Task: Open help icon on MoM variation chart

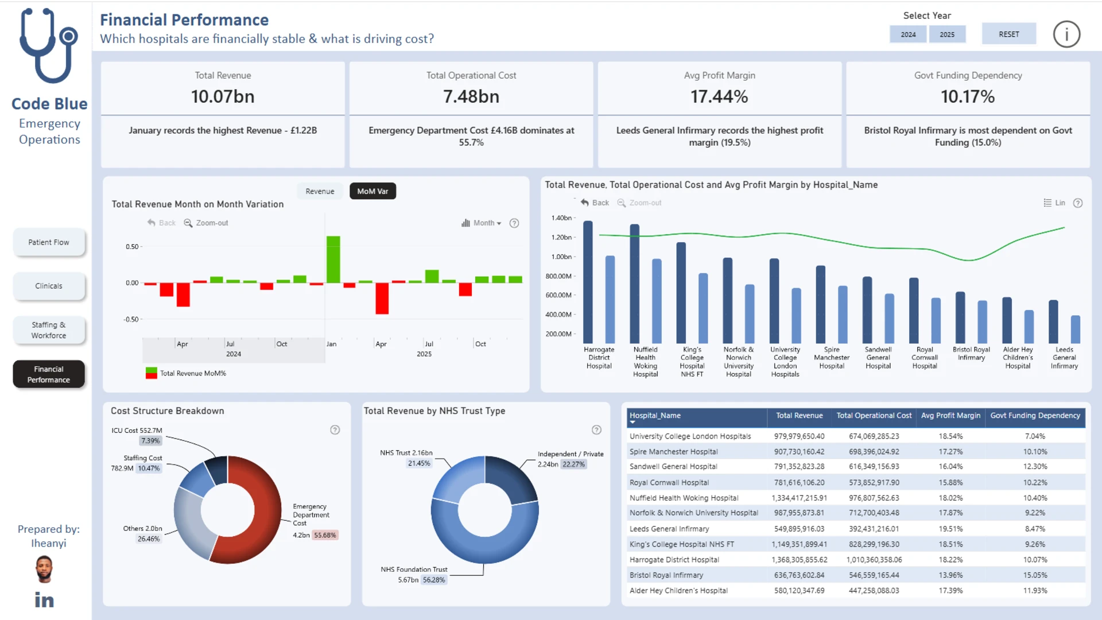Action: click(x=514, y=223)
